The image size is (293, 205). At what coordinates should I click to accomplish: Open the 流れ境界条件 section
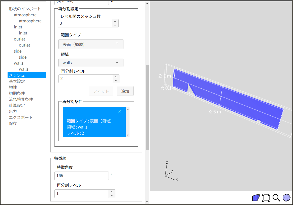click(21, 99)
